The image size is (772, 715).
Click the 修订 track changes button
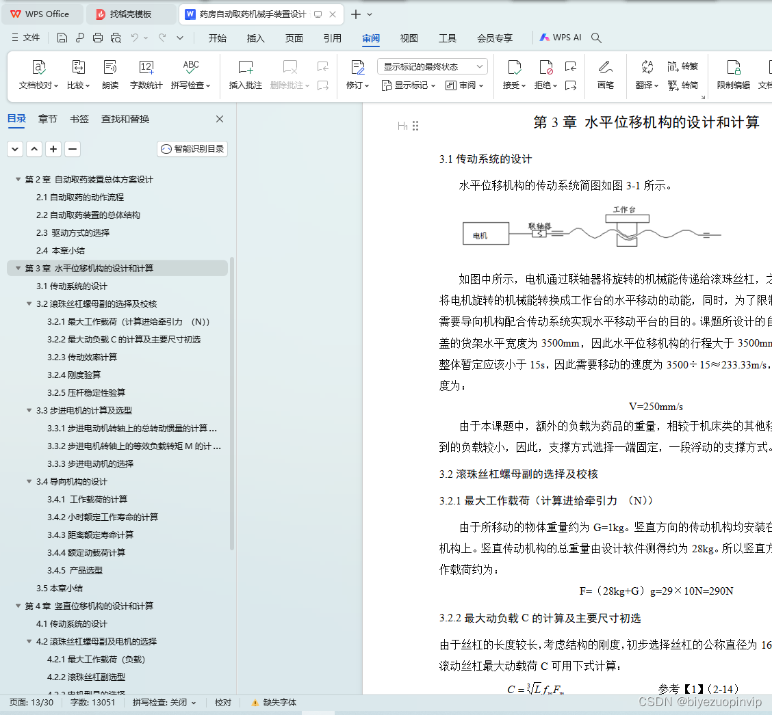tap(357, 75)
